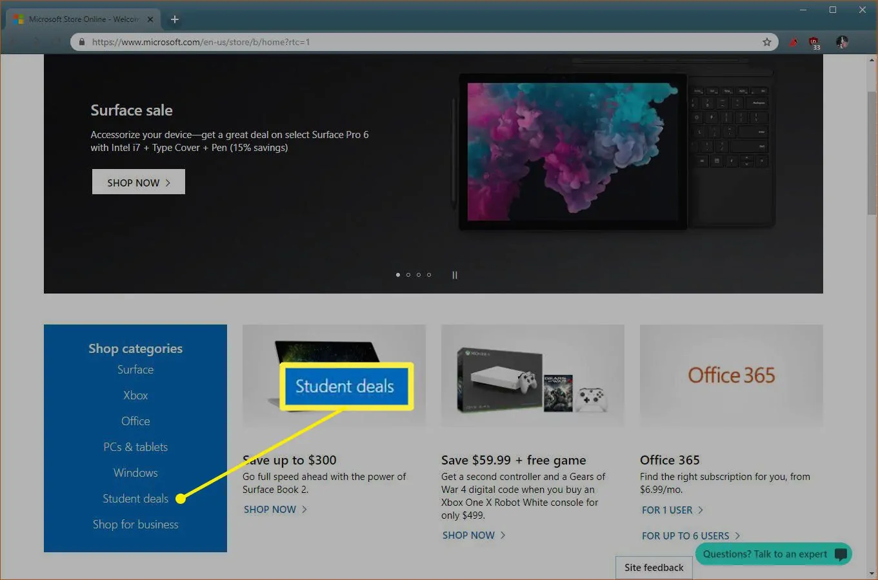
Task: Open the Xbox shop category
Action: tap(135, 395)
